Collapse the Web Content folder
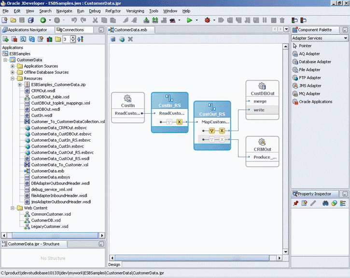The image size is (350, 278). point(13,208)
